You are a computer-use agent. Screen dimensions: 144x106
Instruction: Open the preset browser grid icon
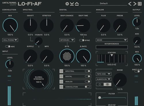tap(140, 4)
